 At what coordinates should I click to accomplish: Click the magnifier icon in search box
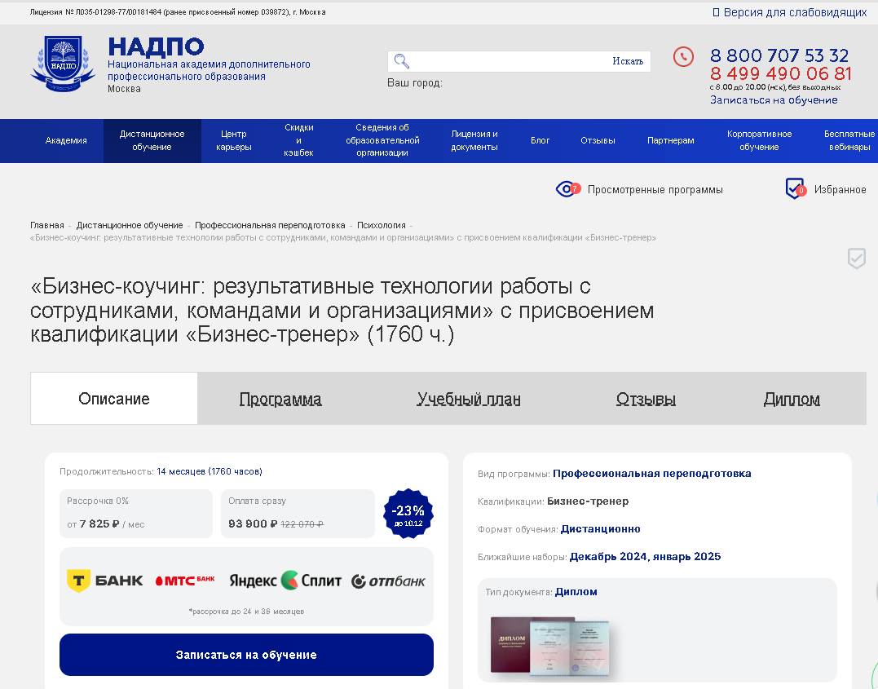coord(401,61)
